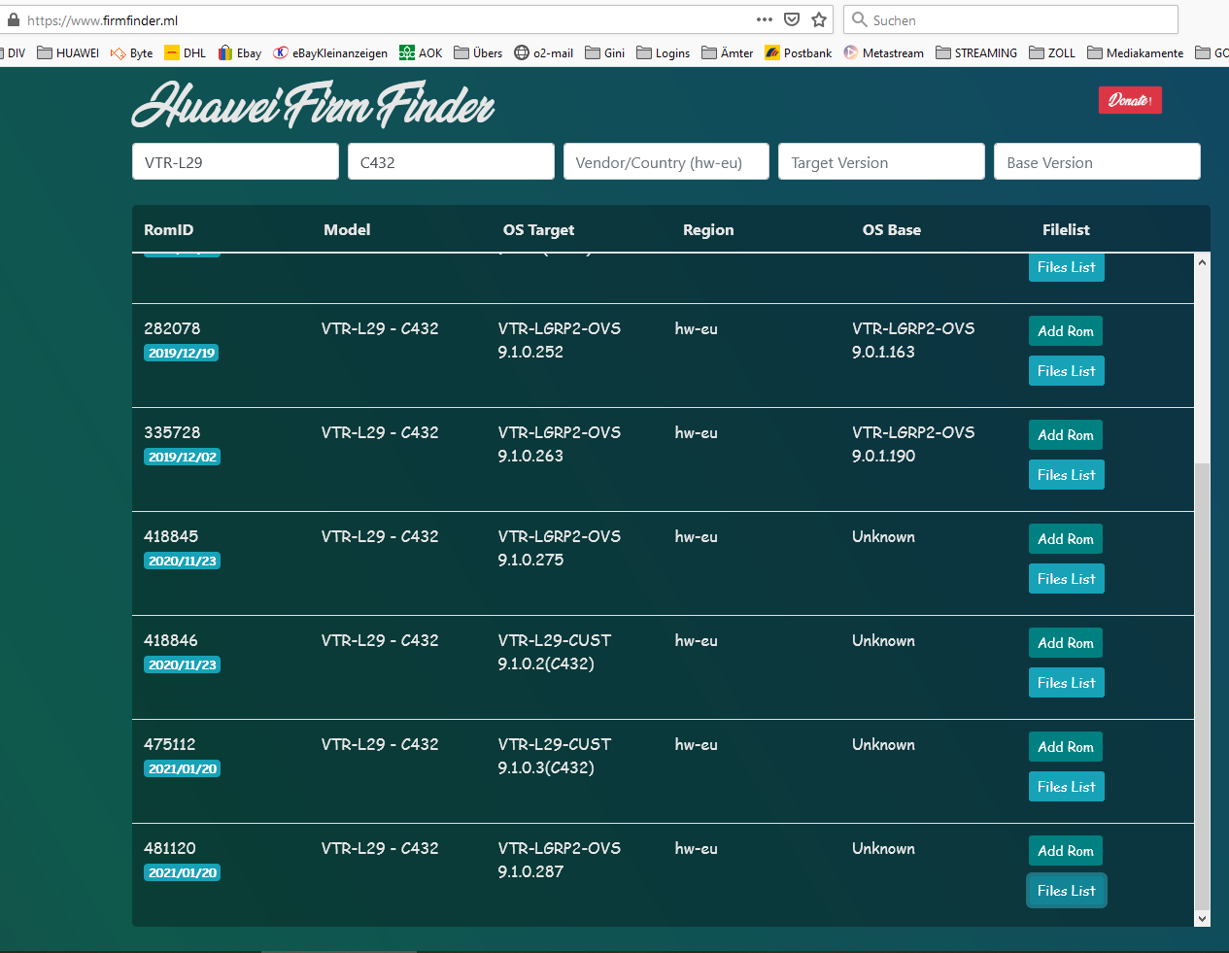Click the OS Target column header
1229x953 pixels.
click(538, 230)
